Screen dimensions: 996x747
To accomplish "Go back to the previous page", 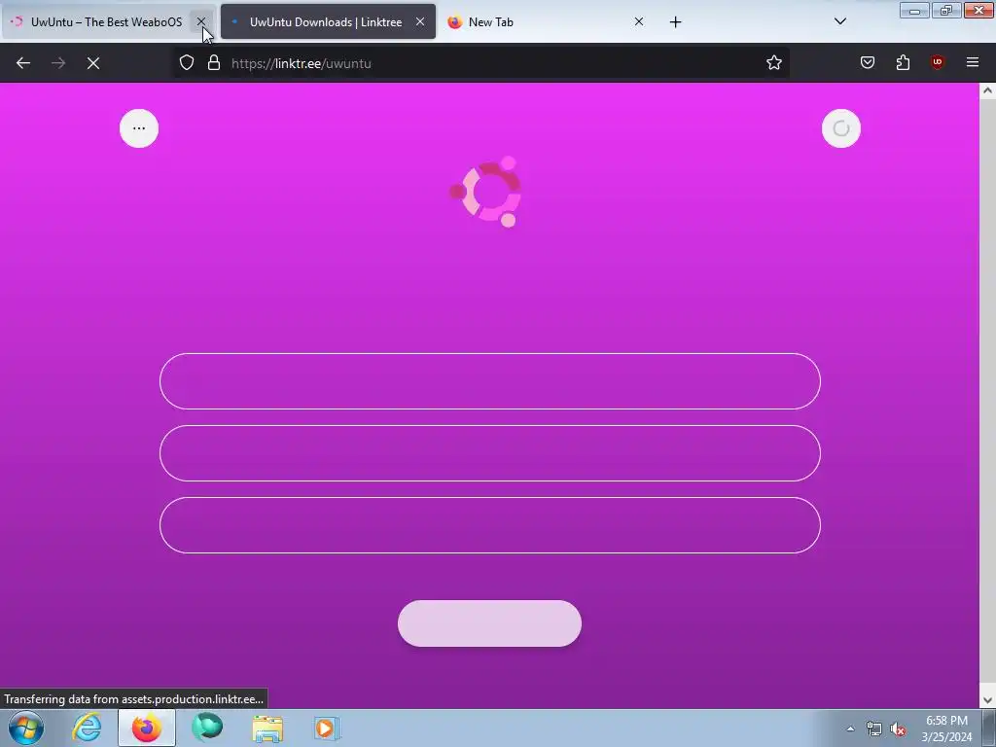I will pos(23,63).
